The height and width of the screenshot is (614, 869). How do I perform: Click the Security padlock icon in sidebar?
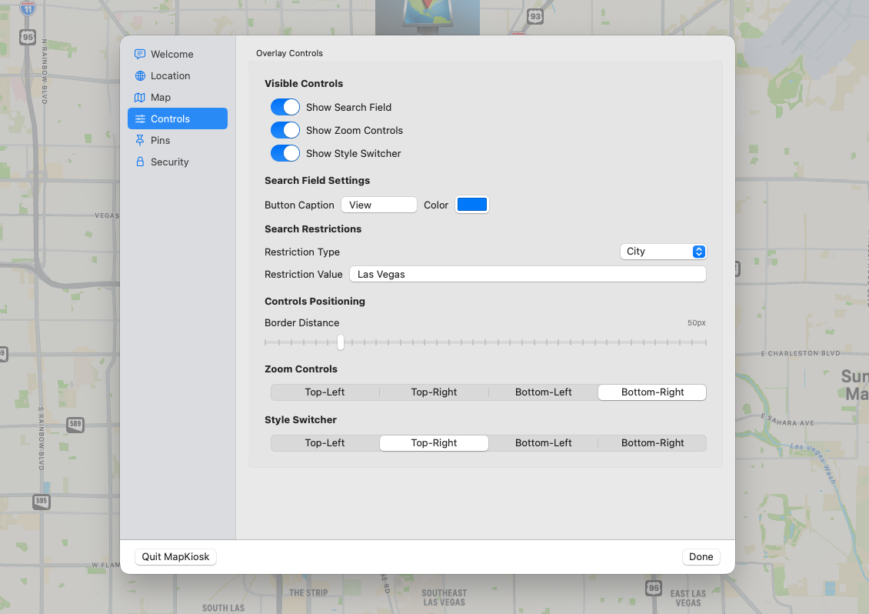point(140,162)
